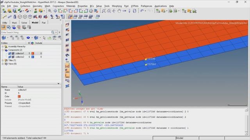Click the anchor-shaped view icon

click(x=91, y=11)
